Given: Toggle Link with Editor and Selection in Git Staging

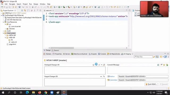Looking at the screenshot, I should (157, 57).
